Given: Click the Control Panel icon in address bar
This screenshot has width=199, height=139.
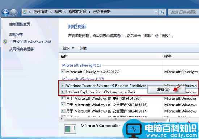Looking at the screenshot, I should [25, 12].
